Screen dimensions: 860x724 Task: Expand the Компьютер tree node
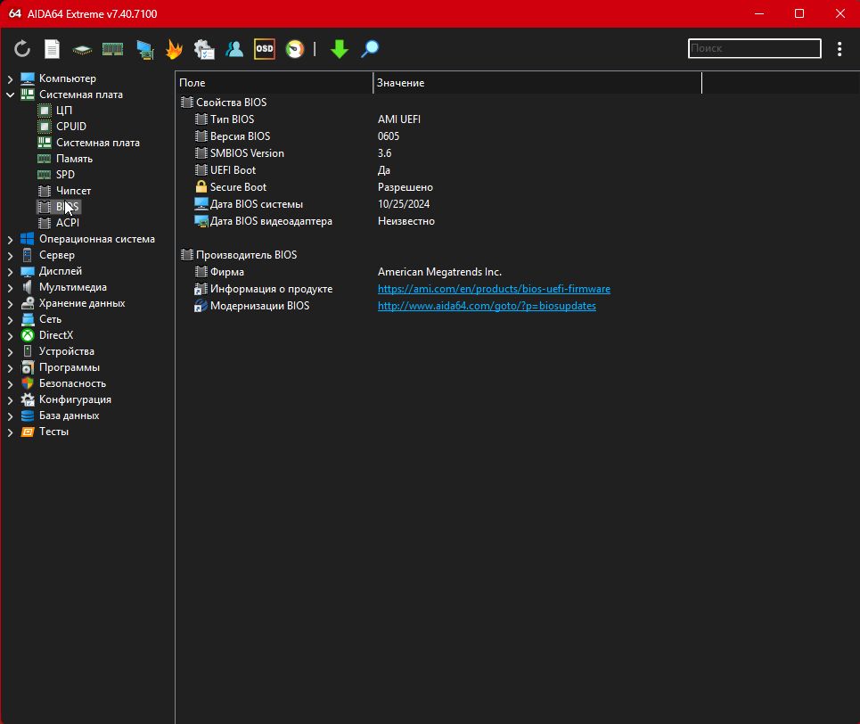pyautogui.click(x=10, y=79)
